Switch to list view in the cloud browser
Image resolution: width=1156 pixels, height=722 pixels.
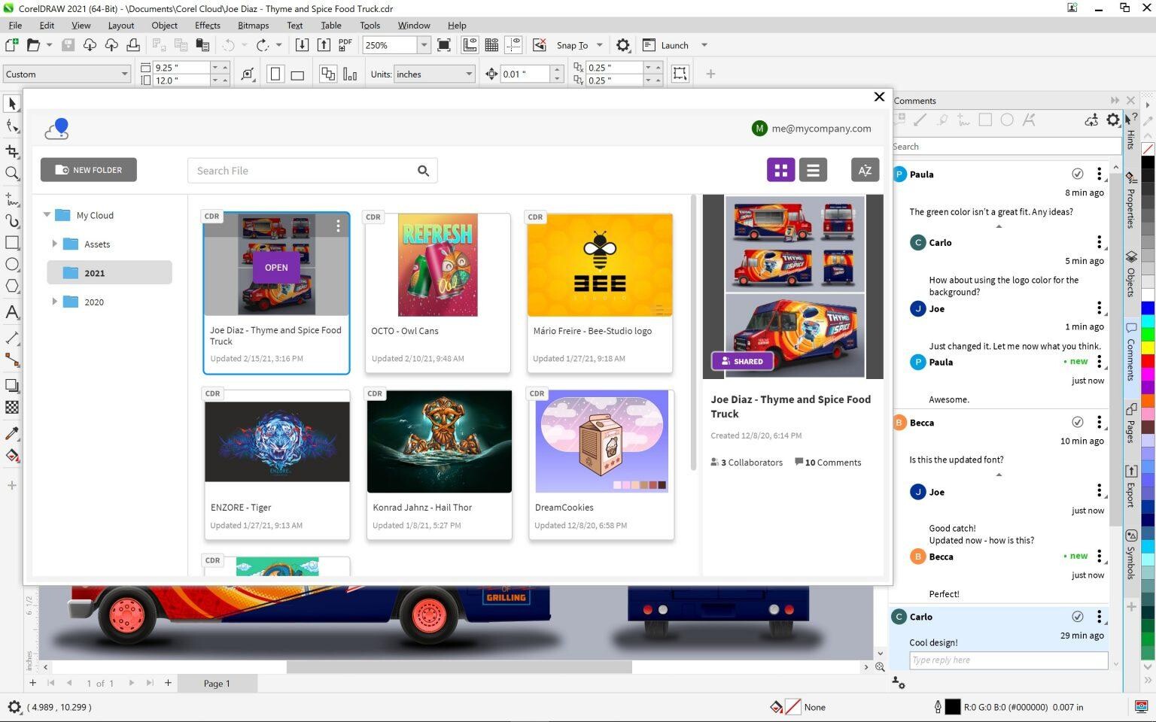[813, 169]
